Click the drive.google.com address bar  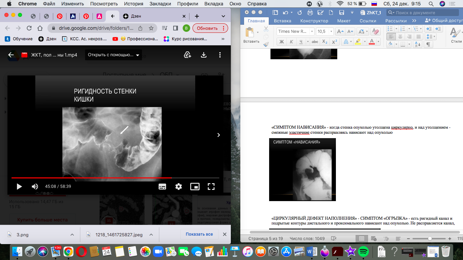(97, 28)
